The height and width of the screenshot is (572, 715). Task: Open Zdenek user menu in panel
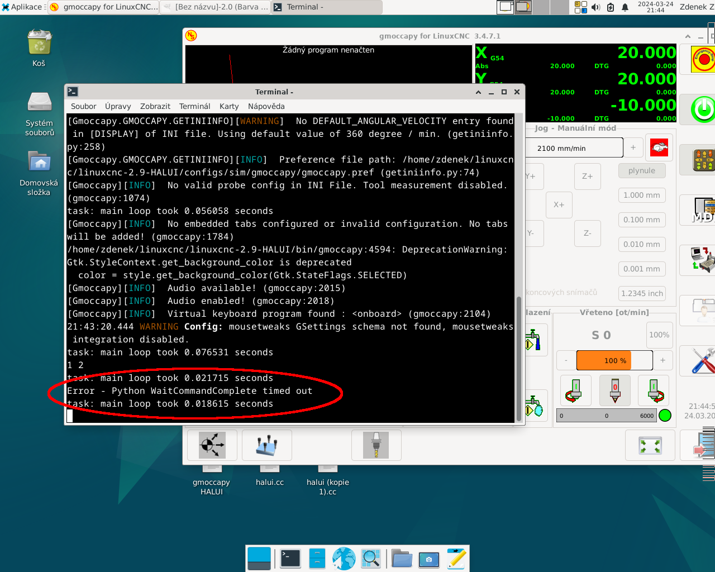point(697,7)
